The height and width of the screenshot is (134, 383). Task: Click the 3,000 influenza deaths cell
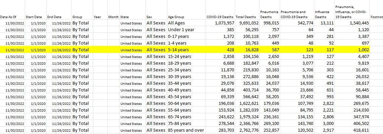325,124
